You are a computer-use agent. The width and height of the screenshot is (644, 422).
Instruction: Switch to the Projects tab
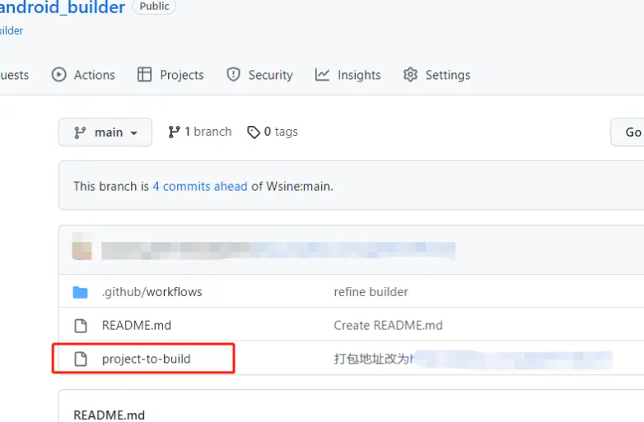pos(170,75)
